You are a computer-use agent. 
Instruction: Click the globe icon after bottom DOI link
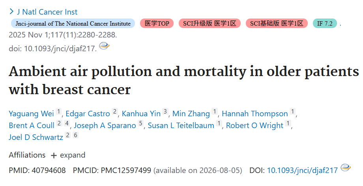pos(346,167)
